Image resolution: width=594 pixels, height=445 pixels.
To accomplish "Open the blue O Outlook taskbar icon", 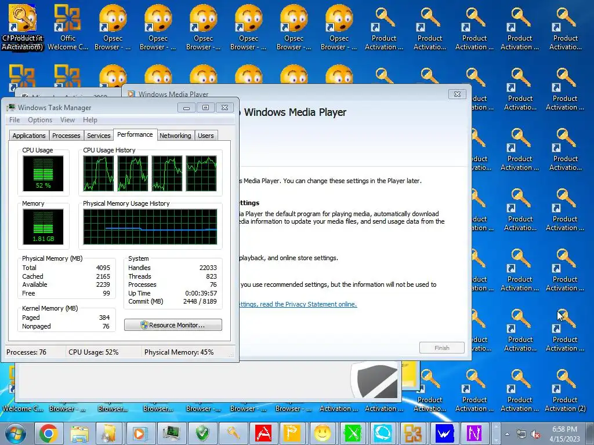I will pyautogui.click(x=383, y=433).
